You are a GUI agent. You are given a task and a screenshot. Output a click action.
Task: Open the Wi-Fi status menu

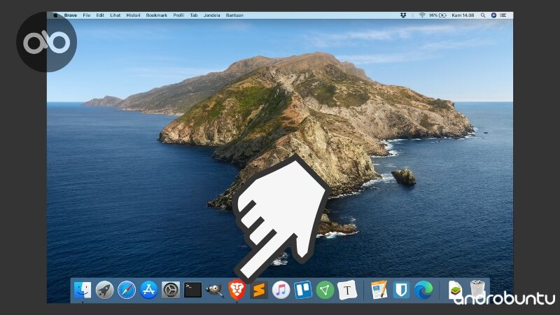422,15
